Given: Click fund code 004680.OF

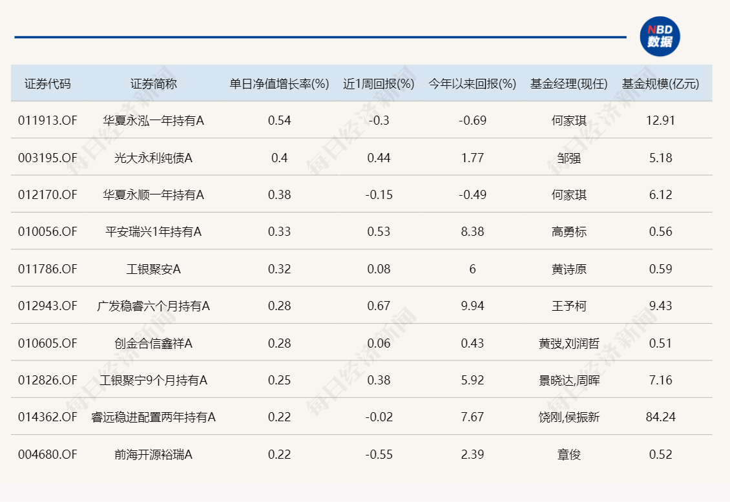Looking at the screenshot, I should (x=48, y=454).
